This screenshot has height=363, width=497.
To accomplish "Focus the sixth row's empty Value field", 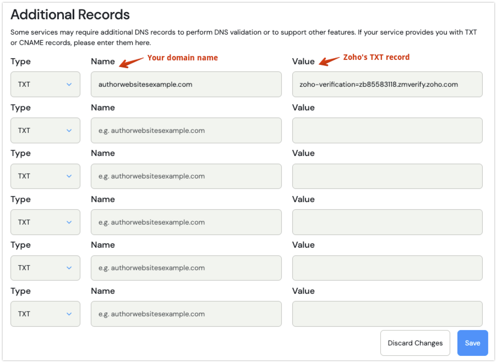I will tap(387, 314).
